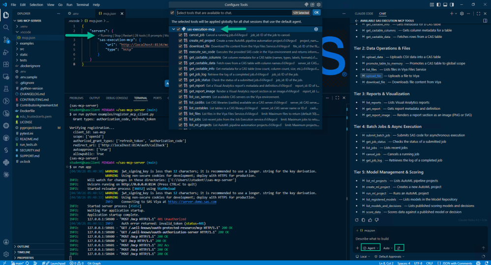Screen dimensions: 491x265
Task: Go back from Available SAS Execution MCP Tools
Action: (x=357, y=21)
